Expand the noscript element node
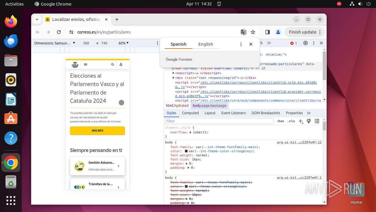 (x=174, y=73)
